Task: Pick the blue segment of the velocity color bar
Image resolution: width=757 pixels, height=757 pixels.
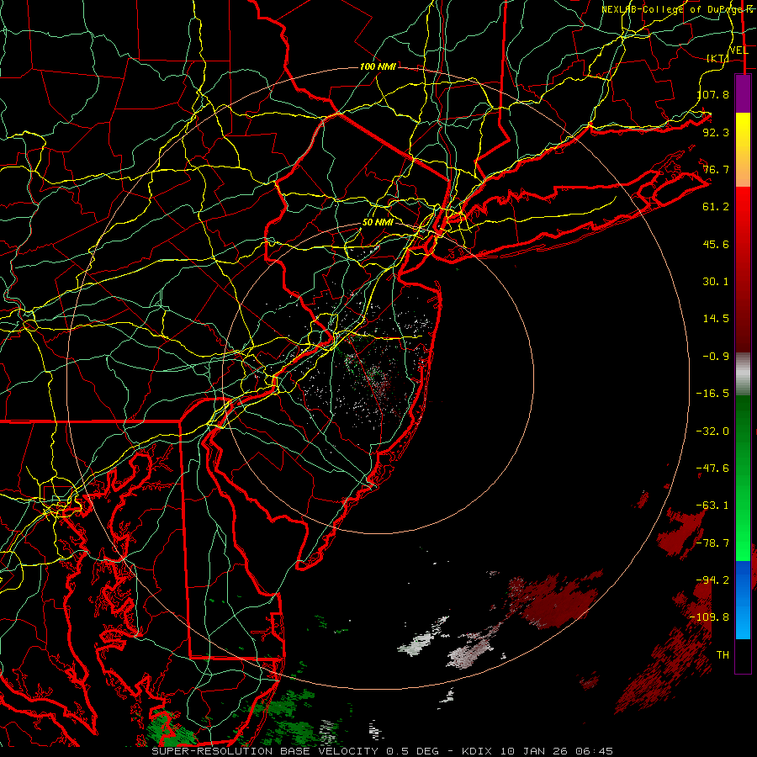Action: pyautogui.click(x=743, y=600)
